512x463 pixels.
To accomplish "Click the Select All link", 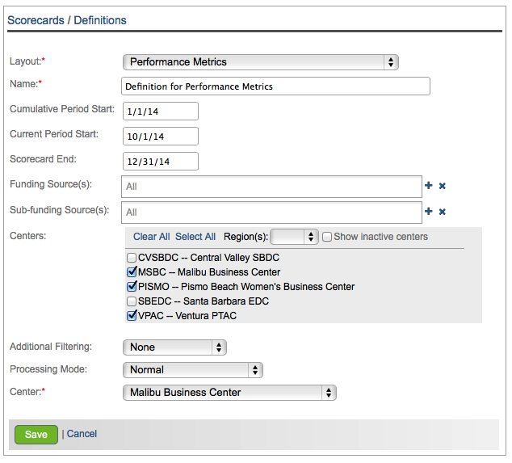I will [195, 237].
